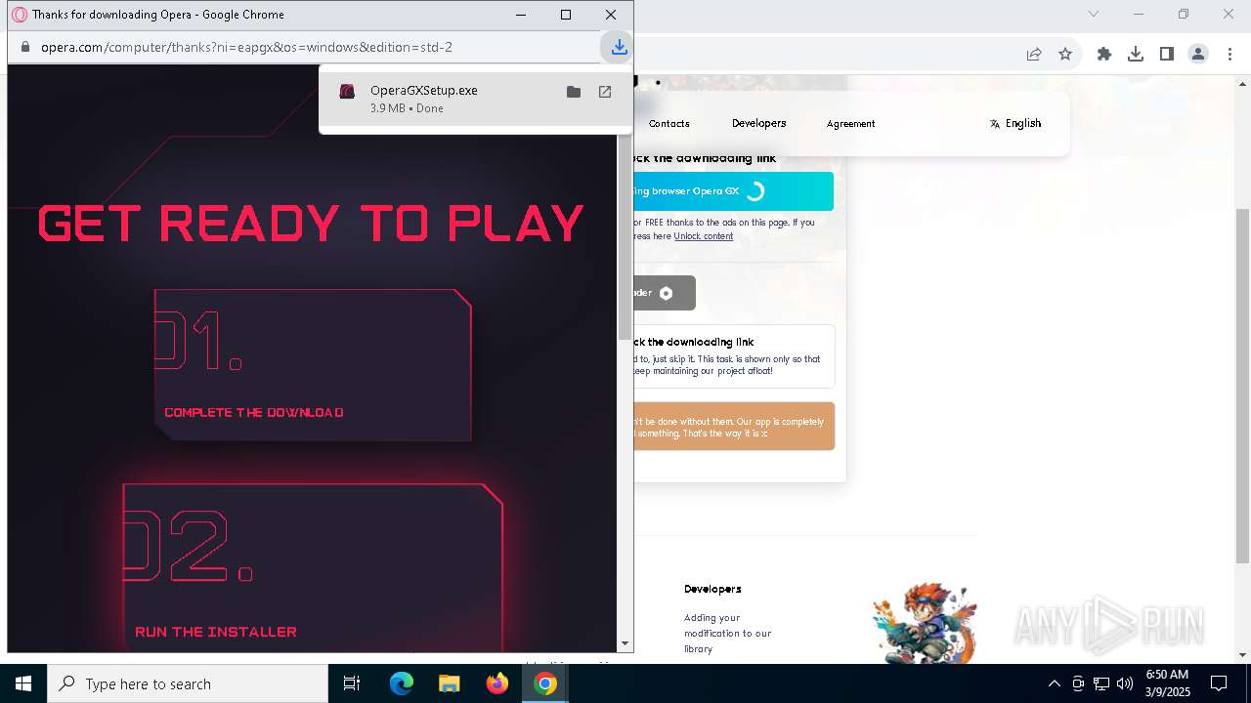This screenshot has height=703, width=1251.
Task: Click the Developers footer heading
Action: click(x=712, y=589)
